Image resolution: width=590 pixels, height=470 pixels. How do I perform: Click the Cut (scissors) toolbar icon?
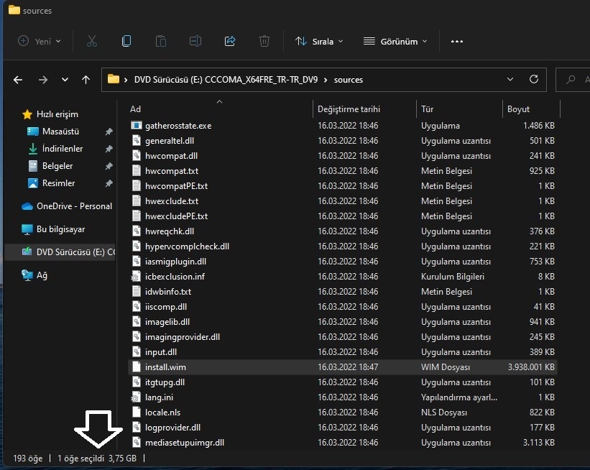[x=92, y=41]
